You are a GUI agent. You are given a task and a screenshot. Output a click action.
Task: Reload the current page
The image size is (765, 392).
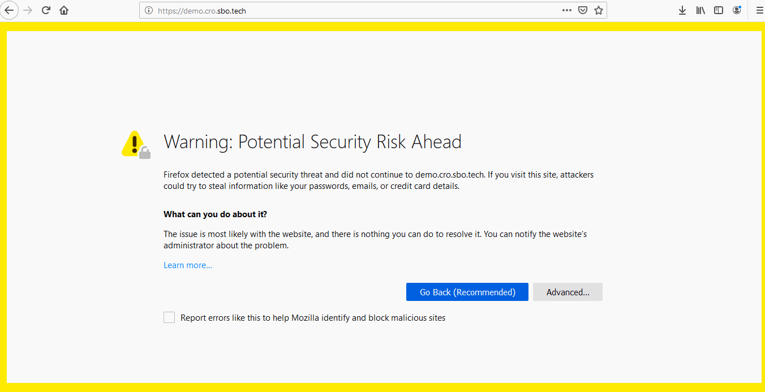pyautogui.click(x=46, y=10)
